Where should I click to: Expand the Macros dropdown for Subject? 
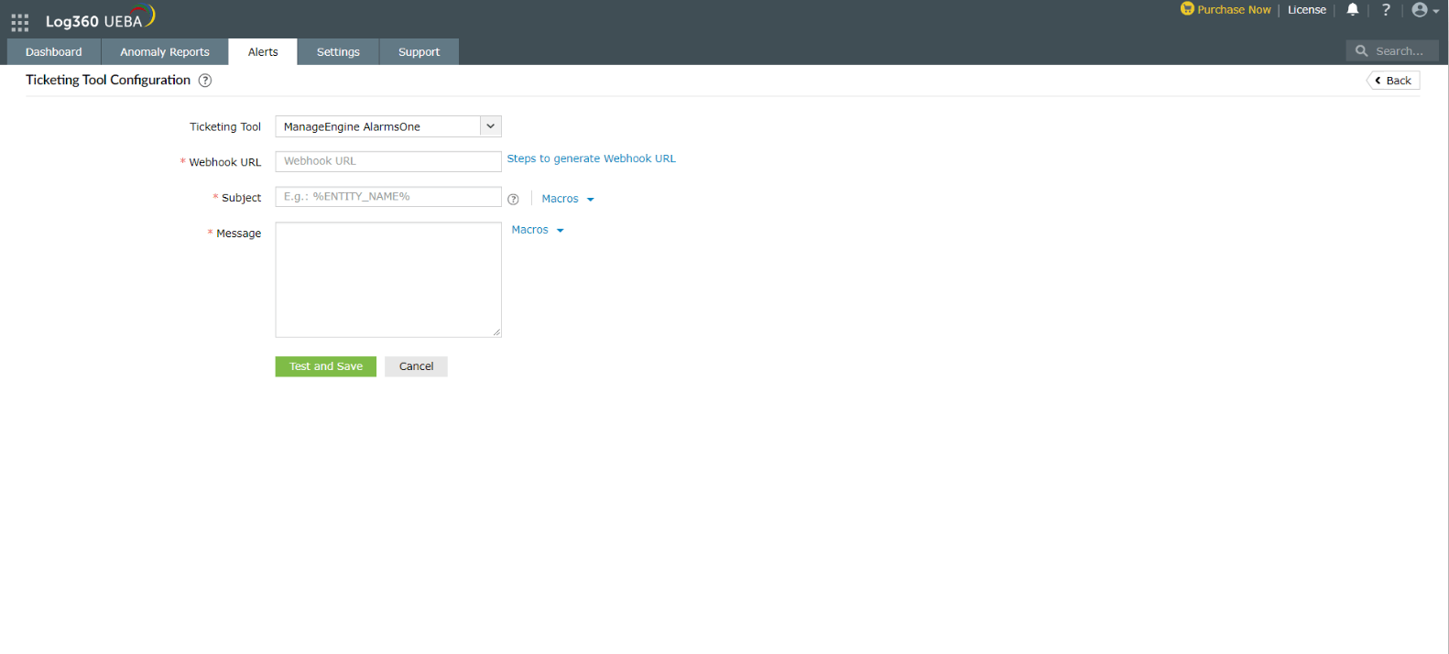[568, 199]
